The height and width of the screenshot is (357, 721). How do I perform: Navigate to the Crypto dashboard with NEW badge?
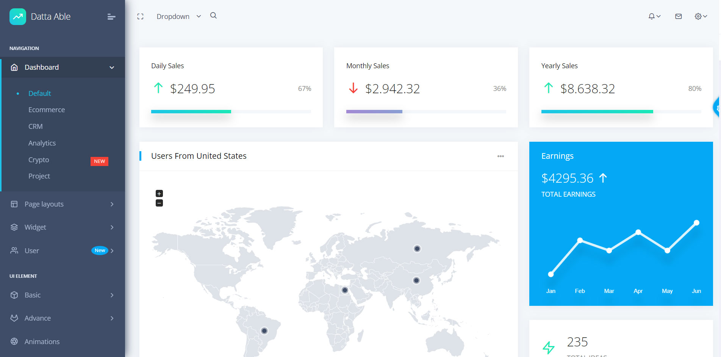pyautogui.click(x=38, y=160)
